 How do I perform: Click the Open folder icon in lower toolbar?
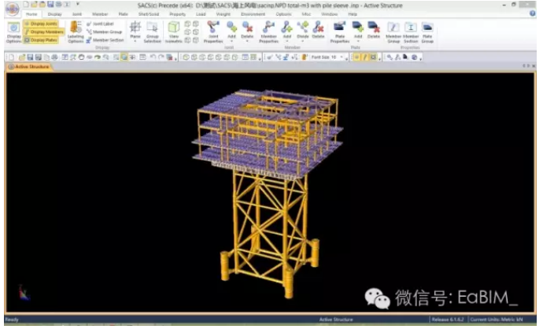coord(22,57)
